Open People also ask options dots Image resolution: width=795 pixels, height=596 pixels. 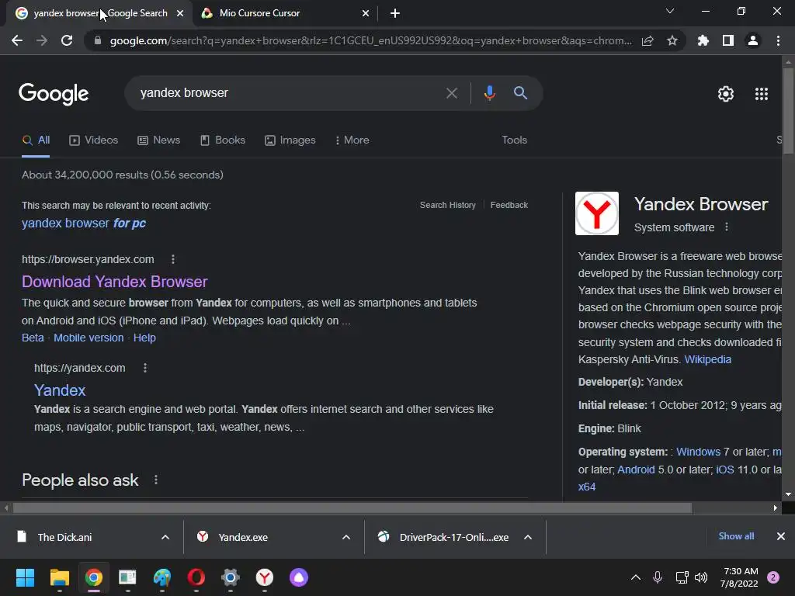pyautogui.click(x=155, y=480)
